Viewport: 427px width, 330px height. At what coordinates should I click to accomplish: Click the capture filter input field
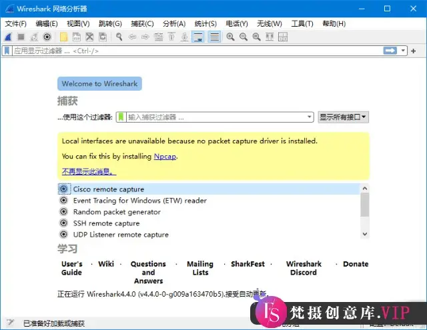point(216,117)
